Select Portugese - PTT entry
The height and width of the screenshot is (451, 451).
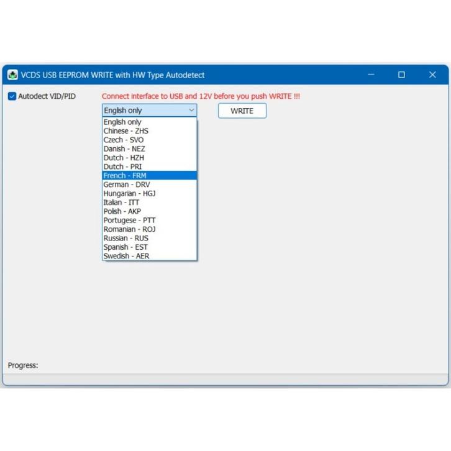tap(129, 221)
